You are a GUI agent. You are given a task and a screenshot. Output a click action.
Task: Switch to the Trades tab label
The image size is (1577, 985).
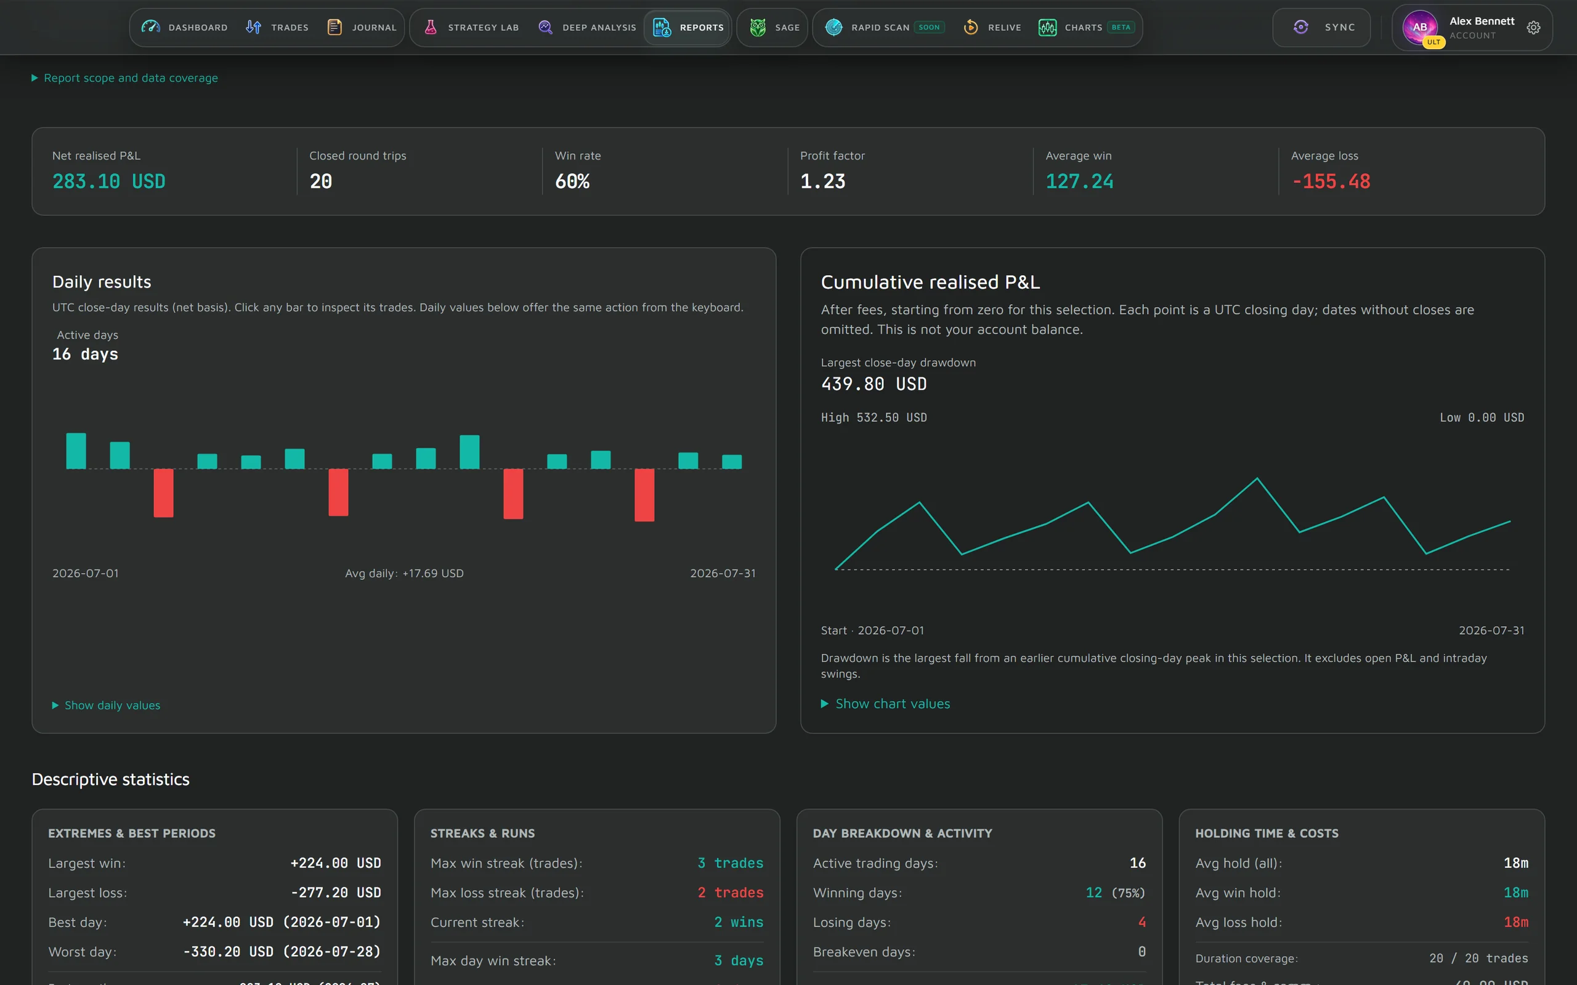[290, 27]
